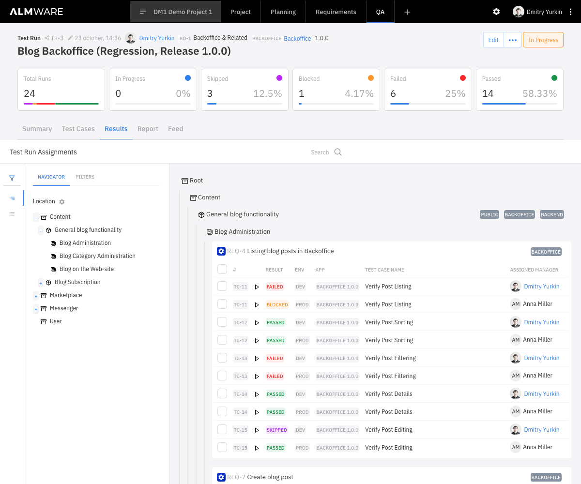Open the three-dot user menu icon
The height and width of the screenshot is (484, 581).
coord(572,12)
